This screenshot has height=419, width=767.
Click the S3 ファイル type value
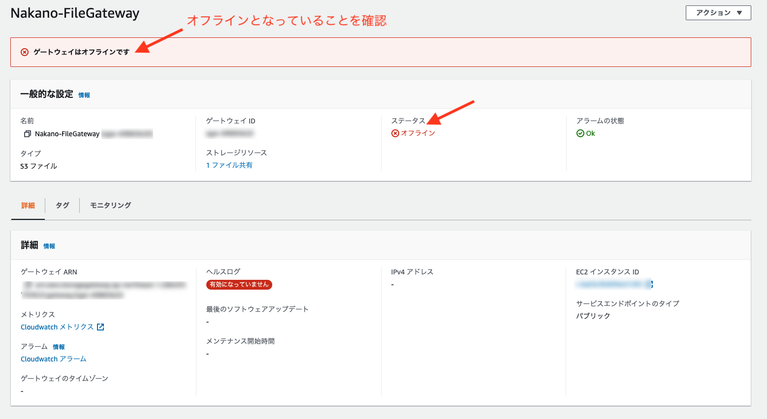tap(39, 166)
